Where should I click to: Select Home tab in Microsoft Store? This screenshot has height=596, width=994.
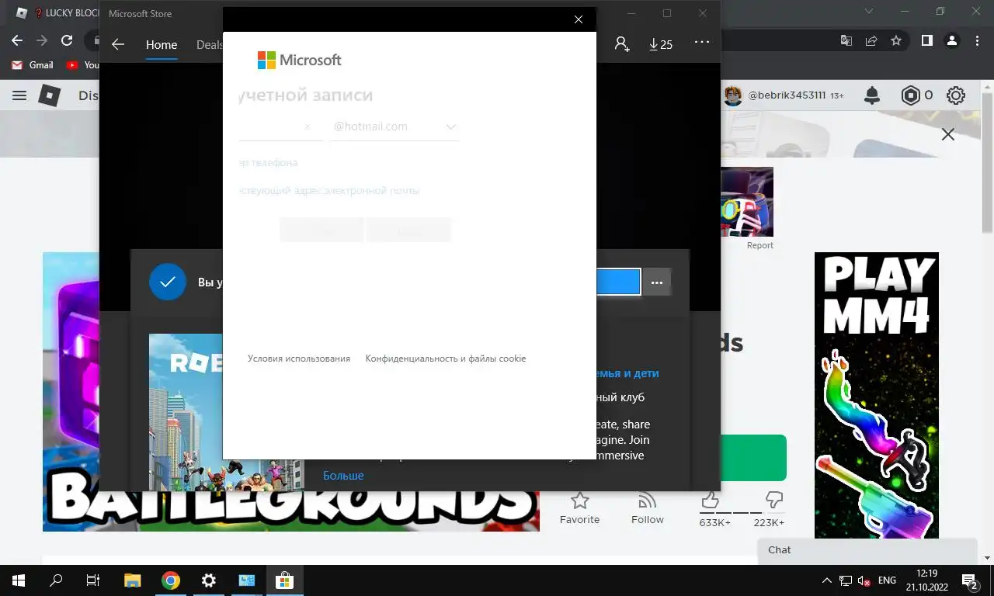(x=162, y=44)
